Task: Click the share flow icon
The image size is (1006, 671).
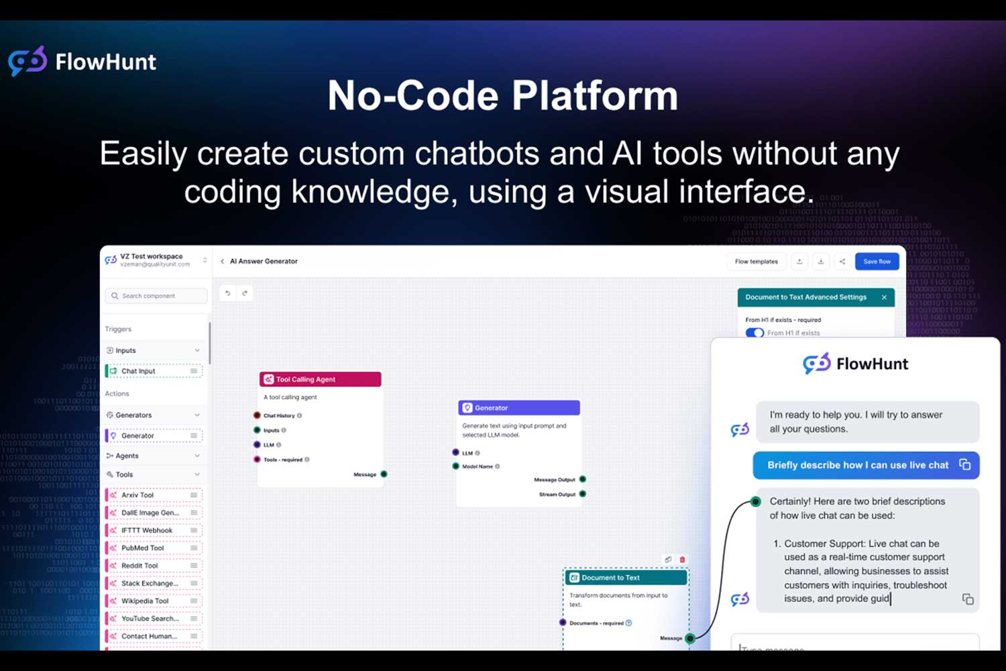Action: click(842, 262)
